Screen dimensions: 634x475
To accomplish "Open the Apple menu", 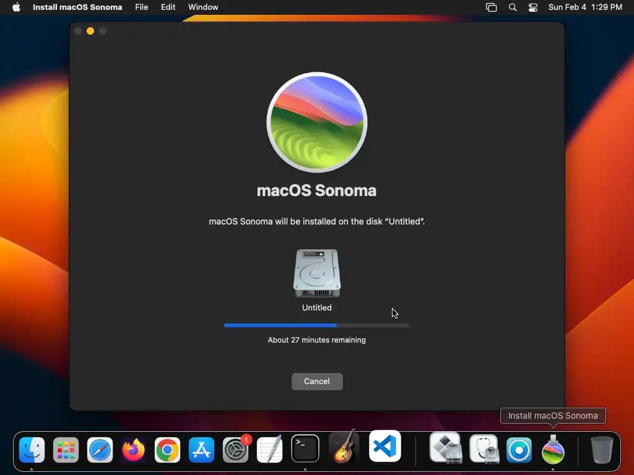I will [x=16, y=7].
